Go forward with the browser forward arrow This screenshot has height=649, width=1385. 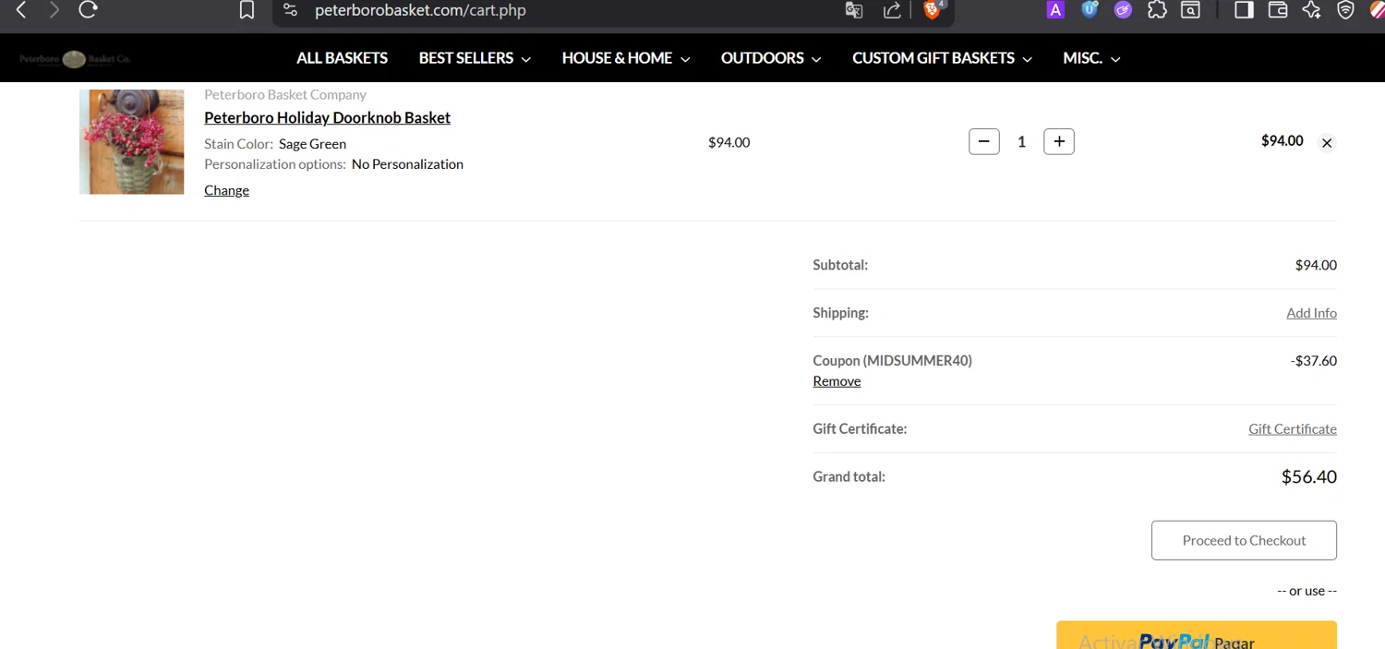coord(54,10)
